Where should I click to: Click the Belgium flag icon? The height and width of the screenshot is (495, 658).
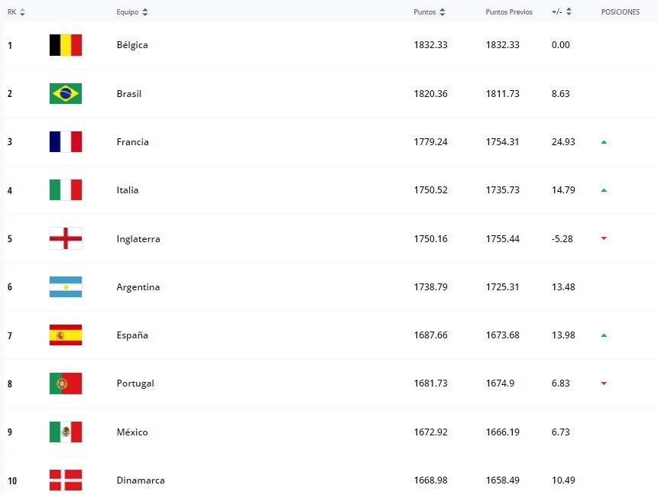click(66, 45)
